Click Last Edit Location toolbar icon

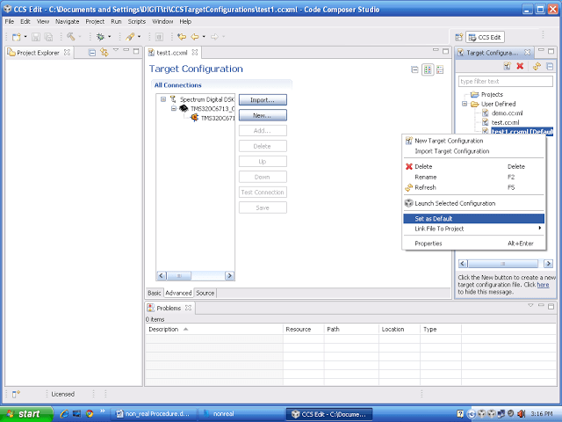[182, 37]
